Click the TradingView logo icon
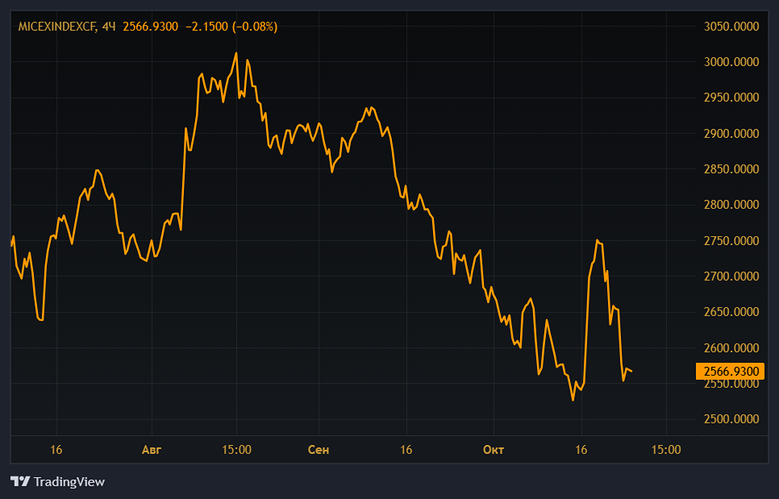The width and height of the screenshot is (779, 499). pos(20,481)
